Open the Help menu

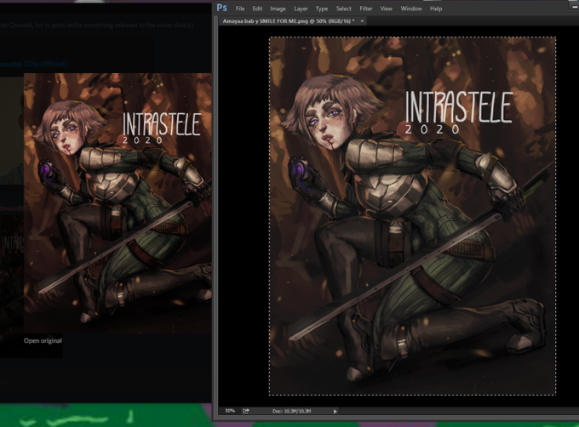[x=436, y=9]
